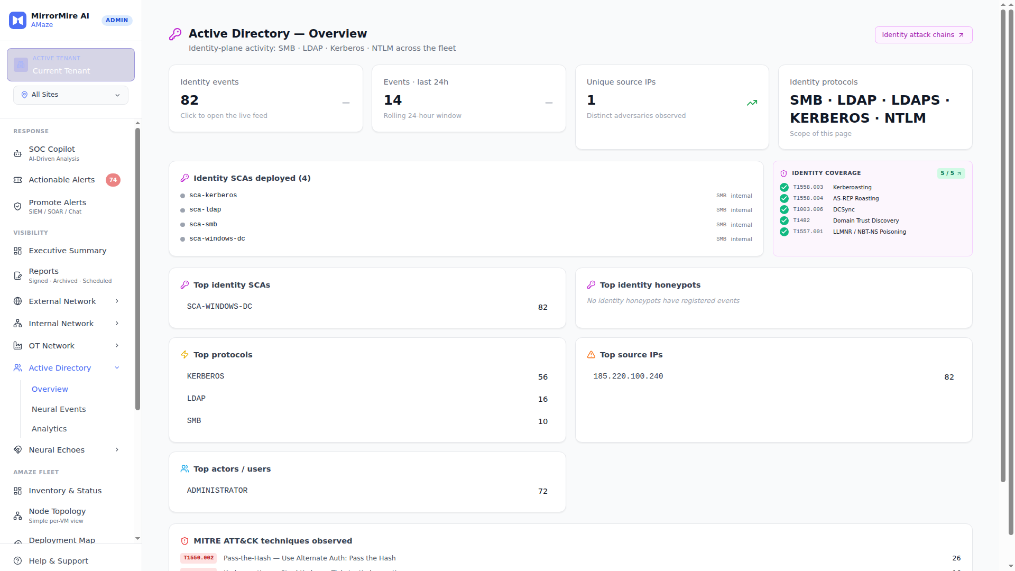This screenshot has width=1015, height=571.
Task: Click the ADMINISTRATOR actor row
Action: [367, 491]
